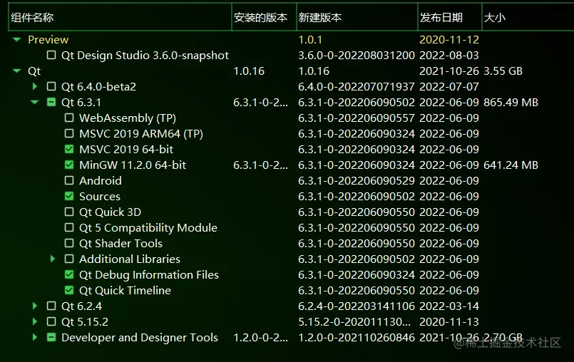Click version 6.3.1-0-202206090557 in WebAssembly row
Image resolution: width=574 pixels, height=362 pixels.
tap(357, 118)
